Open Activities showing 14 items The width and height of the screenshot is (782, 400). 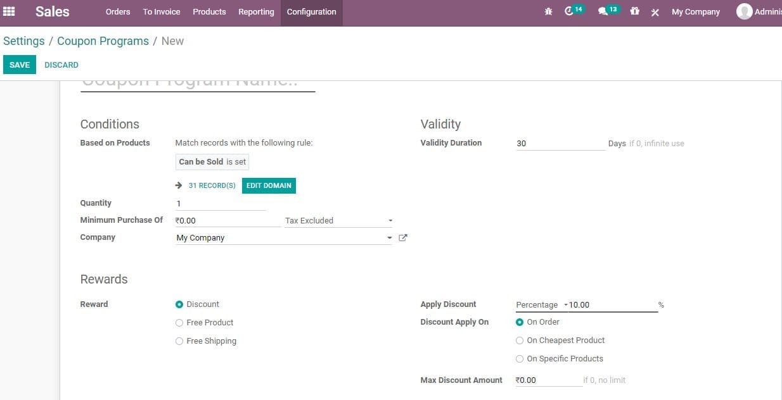[571, 11]
